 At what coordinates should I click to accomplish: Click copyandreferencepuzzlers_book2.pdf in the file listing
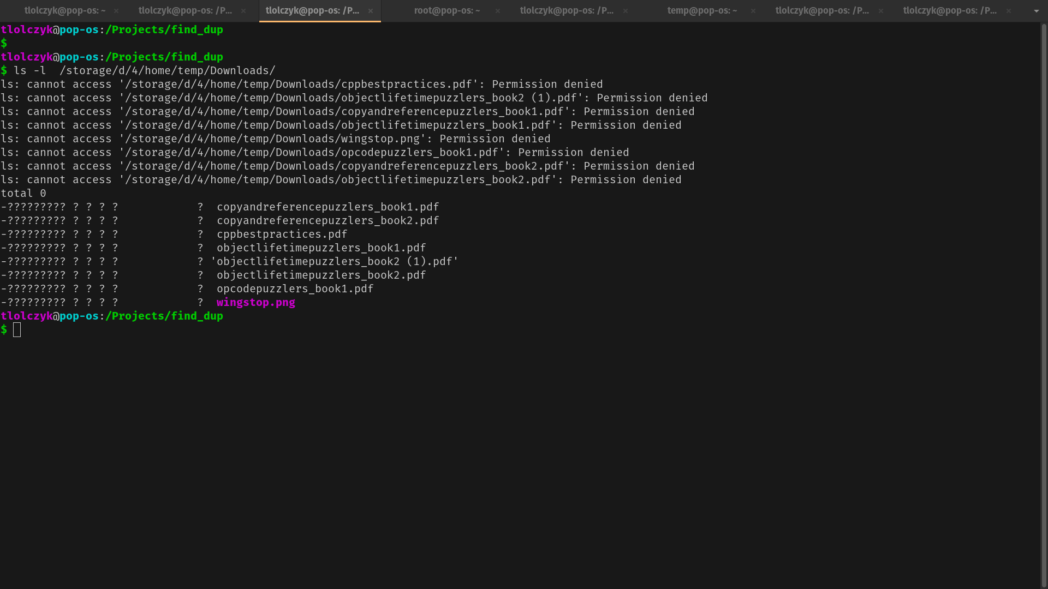click(328, 221)
